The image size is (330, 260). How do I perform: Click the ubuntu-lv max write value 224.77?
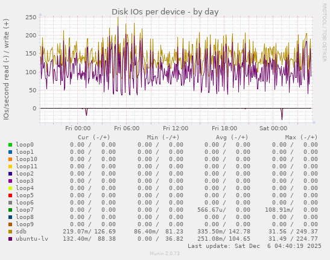point(307,239)
